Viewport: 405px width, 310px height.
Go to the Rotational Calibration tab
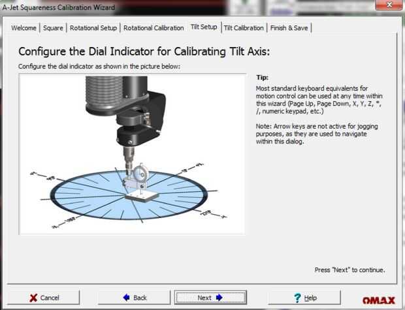pos(154,28)
